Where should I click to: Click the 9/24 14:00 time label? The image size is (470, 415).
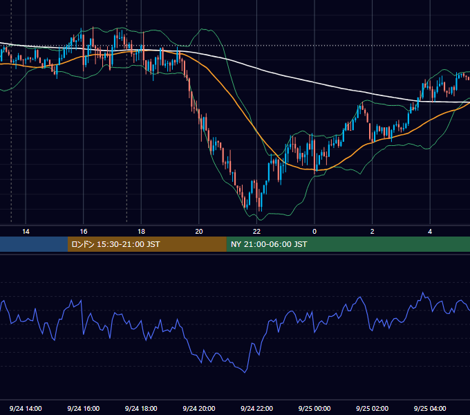coord(26,408)
